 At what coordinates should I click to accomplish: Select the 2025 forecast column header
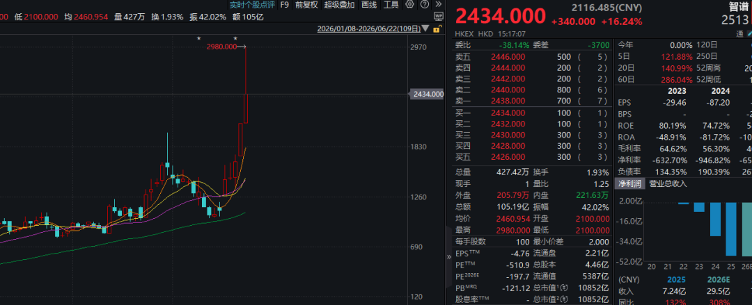coord(675,279)
